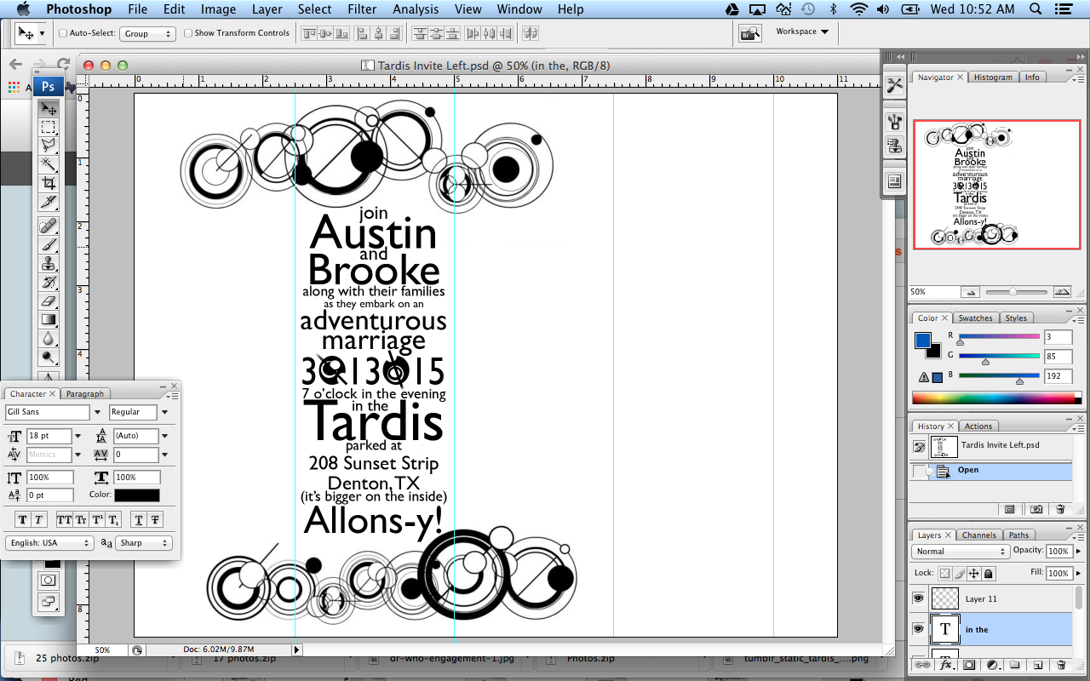The width and height of the screenshot is (1090, 681).
Task: Click the Auto-Align Layers icon in options bar
Action: (x=531, y=33)
